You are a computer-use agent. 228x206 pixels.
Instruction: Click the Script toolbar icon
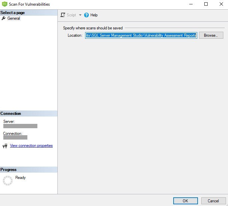[63, 15]
